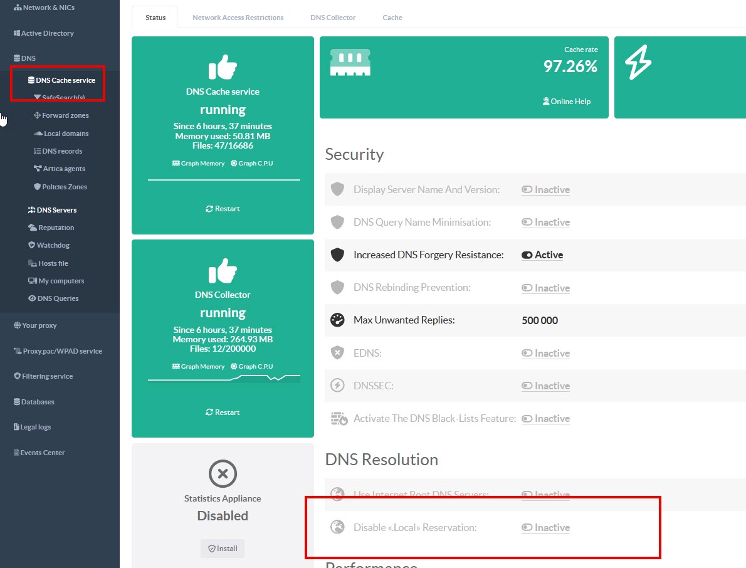Install the Statistics Appliance
The height and width of the screenshot is (568, 746).
pyautogui.click(x=223, y=549)
